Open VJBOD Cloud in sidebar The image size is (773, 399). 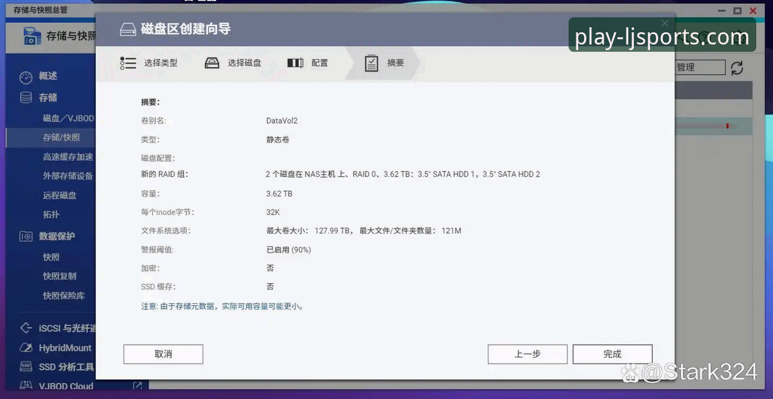pyautogui.click(x=66, y=386)
